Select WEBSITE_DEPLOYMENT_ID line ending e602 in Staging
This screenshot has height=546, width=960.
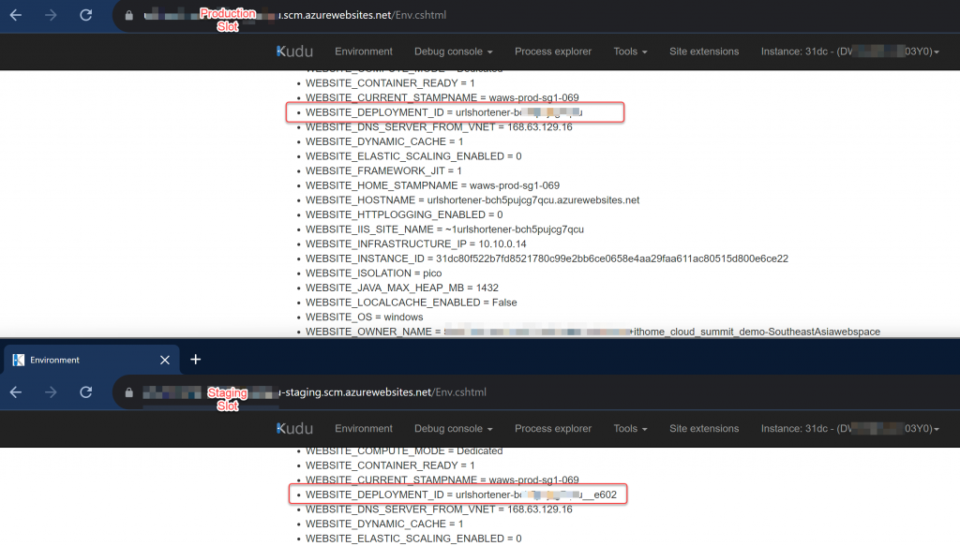click(461, 494)
